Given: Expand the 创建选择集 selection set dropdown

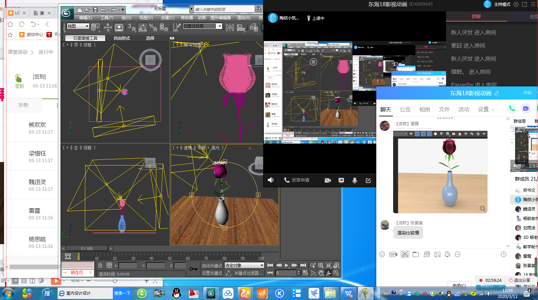Looking at the screenshot, I should 220,26.
